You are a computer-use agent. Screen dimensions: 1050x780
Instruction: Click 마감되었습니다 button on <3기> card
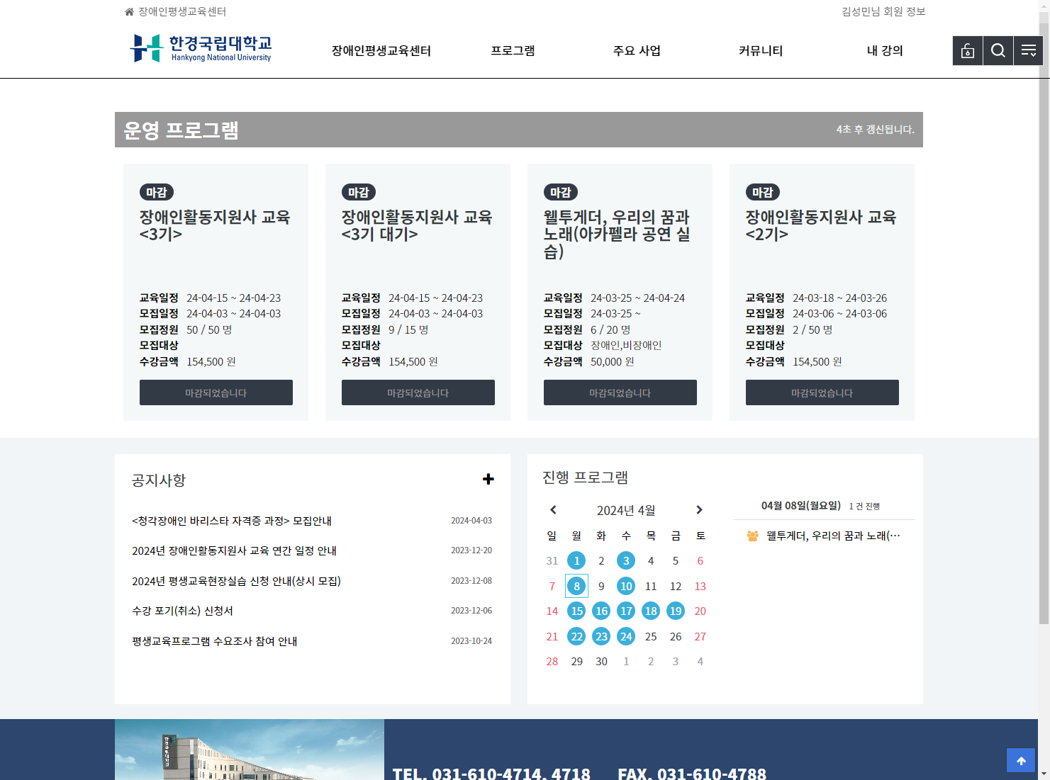click(x=216, y=392)
